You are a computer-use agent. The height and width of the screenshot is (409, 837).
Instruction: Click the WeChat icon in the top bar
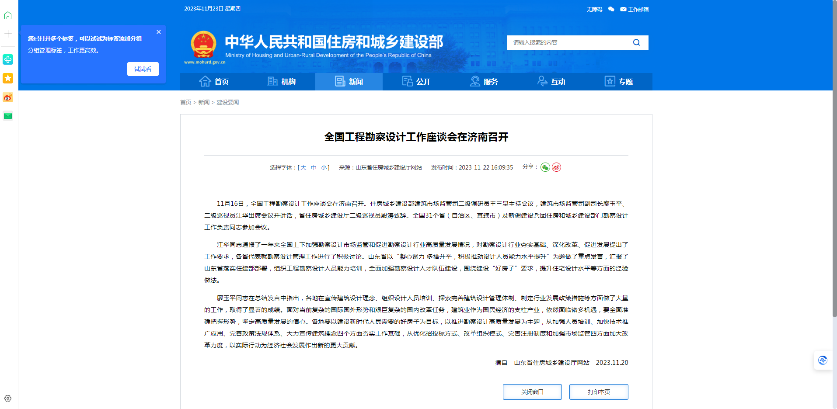(611, 9)
